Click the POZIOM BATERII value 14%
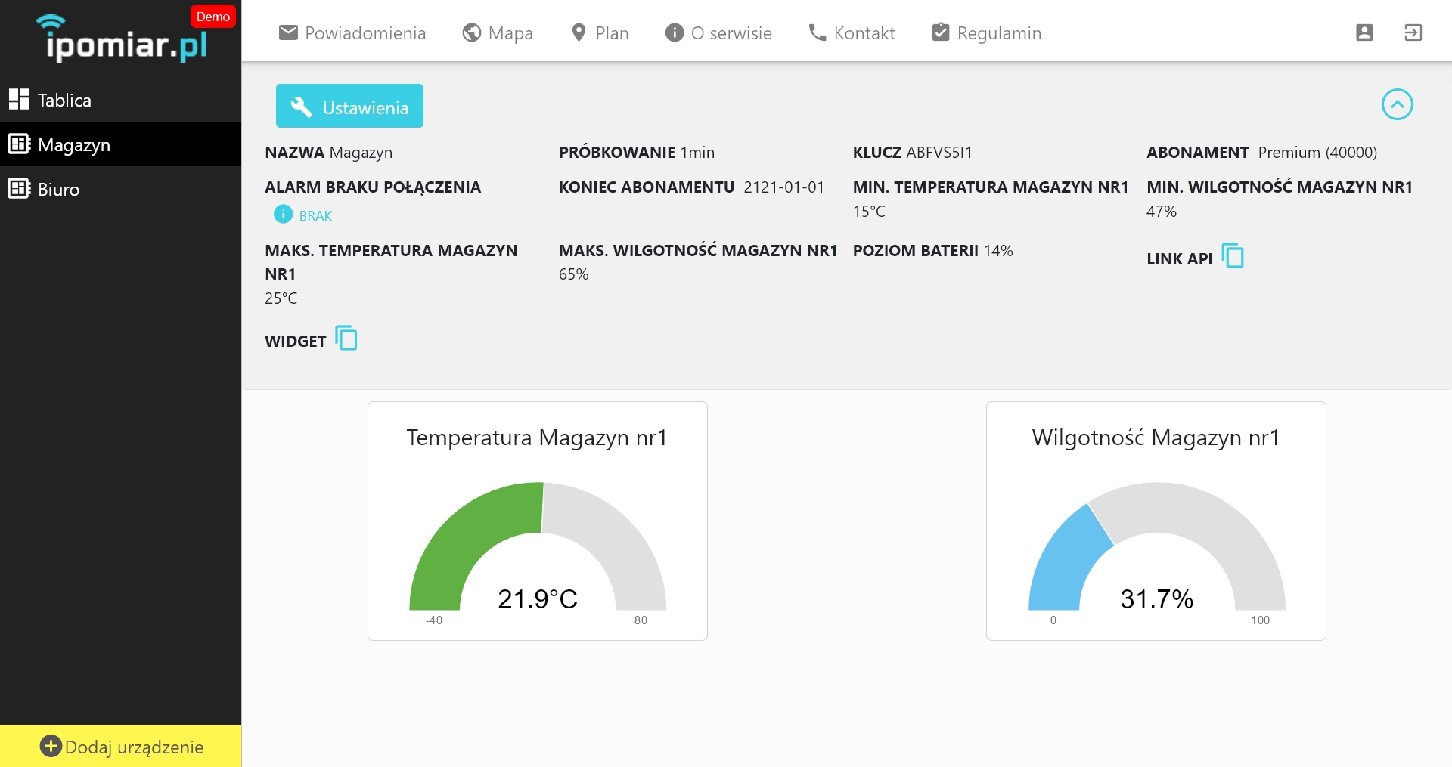The height and width of the screenshot is (767, 1452). coord(998,251)
